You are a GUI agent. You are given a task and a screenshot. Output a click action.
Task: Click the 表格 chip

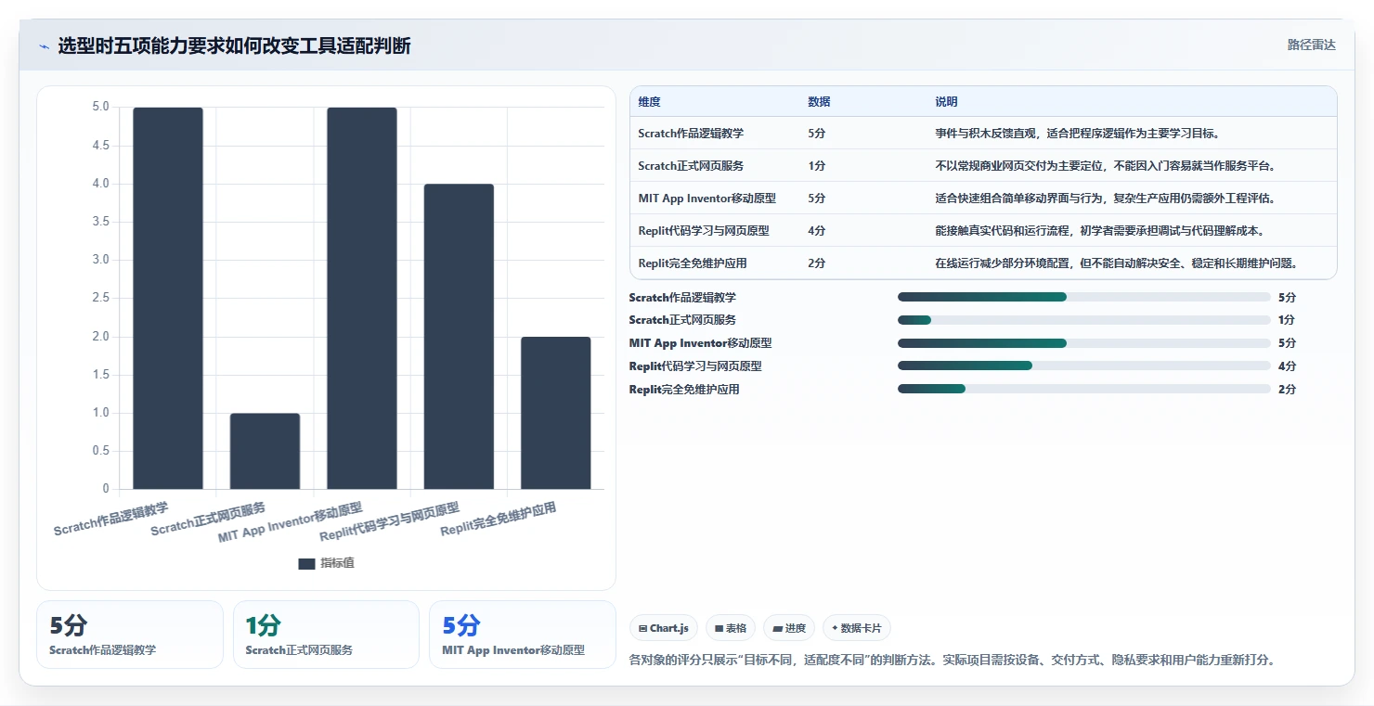pyautogui.click(x=731, y=628)
